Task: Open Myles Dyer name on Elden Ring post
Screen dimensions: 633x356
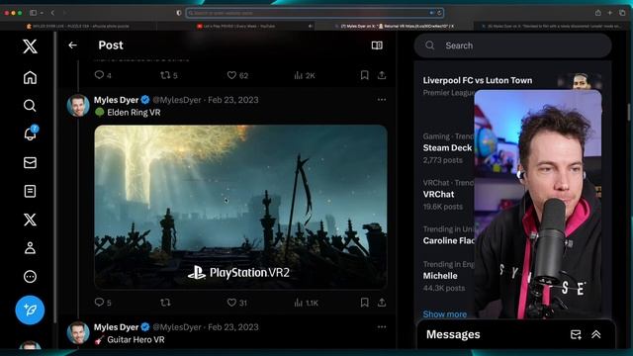Action: (117, 100)
